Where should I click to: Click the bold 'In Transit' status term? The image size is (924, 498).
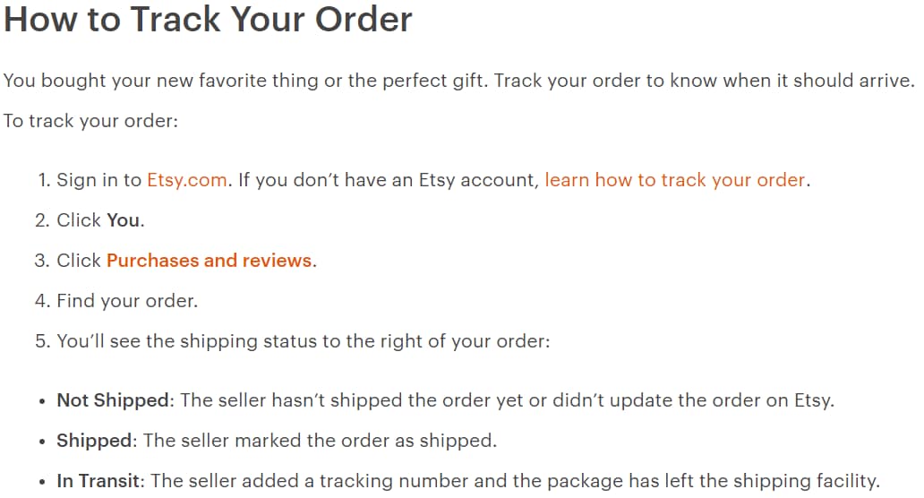(98, 481)
